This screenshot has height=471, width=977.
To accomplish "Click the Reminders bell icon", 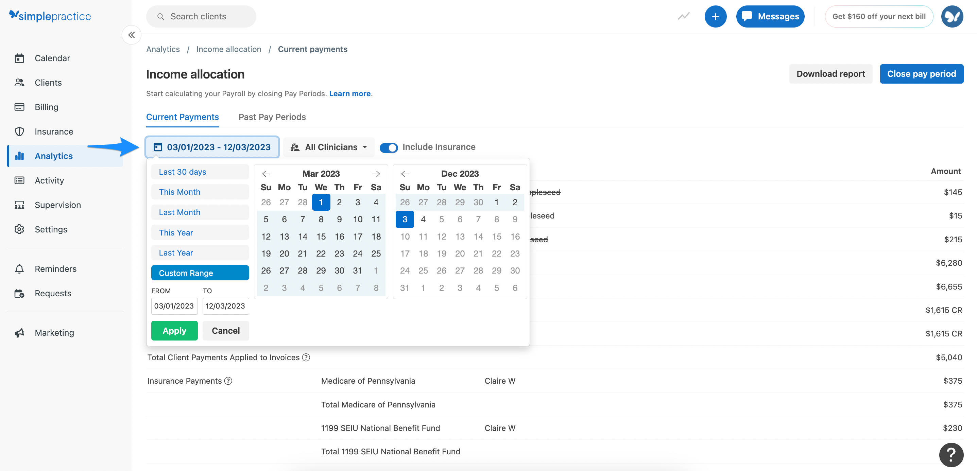I will pos(20,268).
